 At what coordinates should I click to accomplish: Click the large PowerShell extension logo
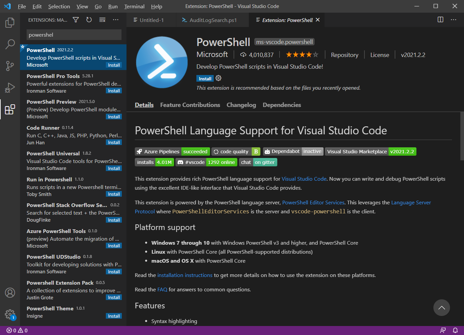click(162, 62)
